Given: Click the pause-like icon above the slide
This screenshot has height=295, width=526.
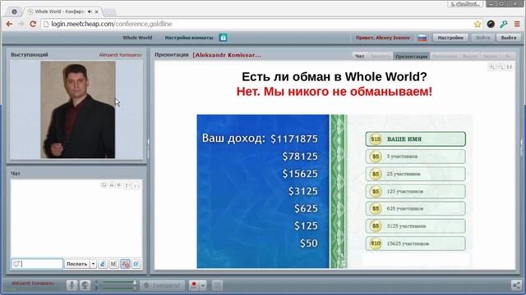Looking at the screenshot, I should point(510,67).
